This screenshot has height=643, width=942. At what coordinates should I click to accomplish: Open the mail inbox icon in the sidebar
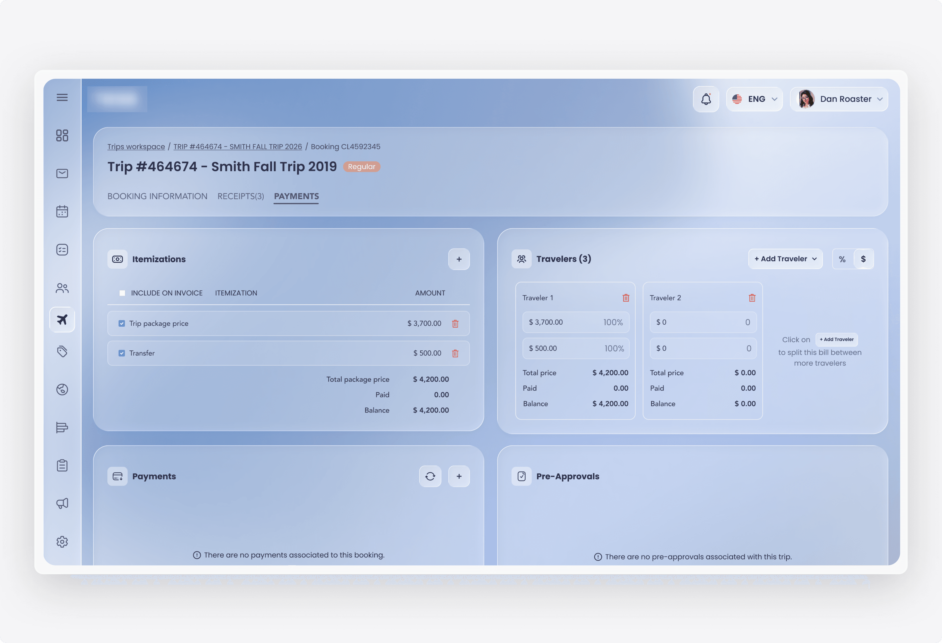coord(62,173)
